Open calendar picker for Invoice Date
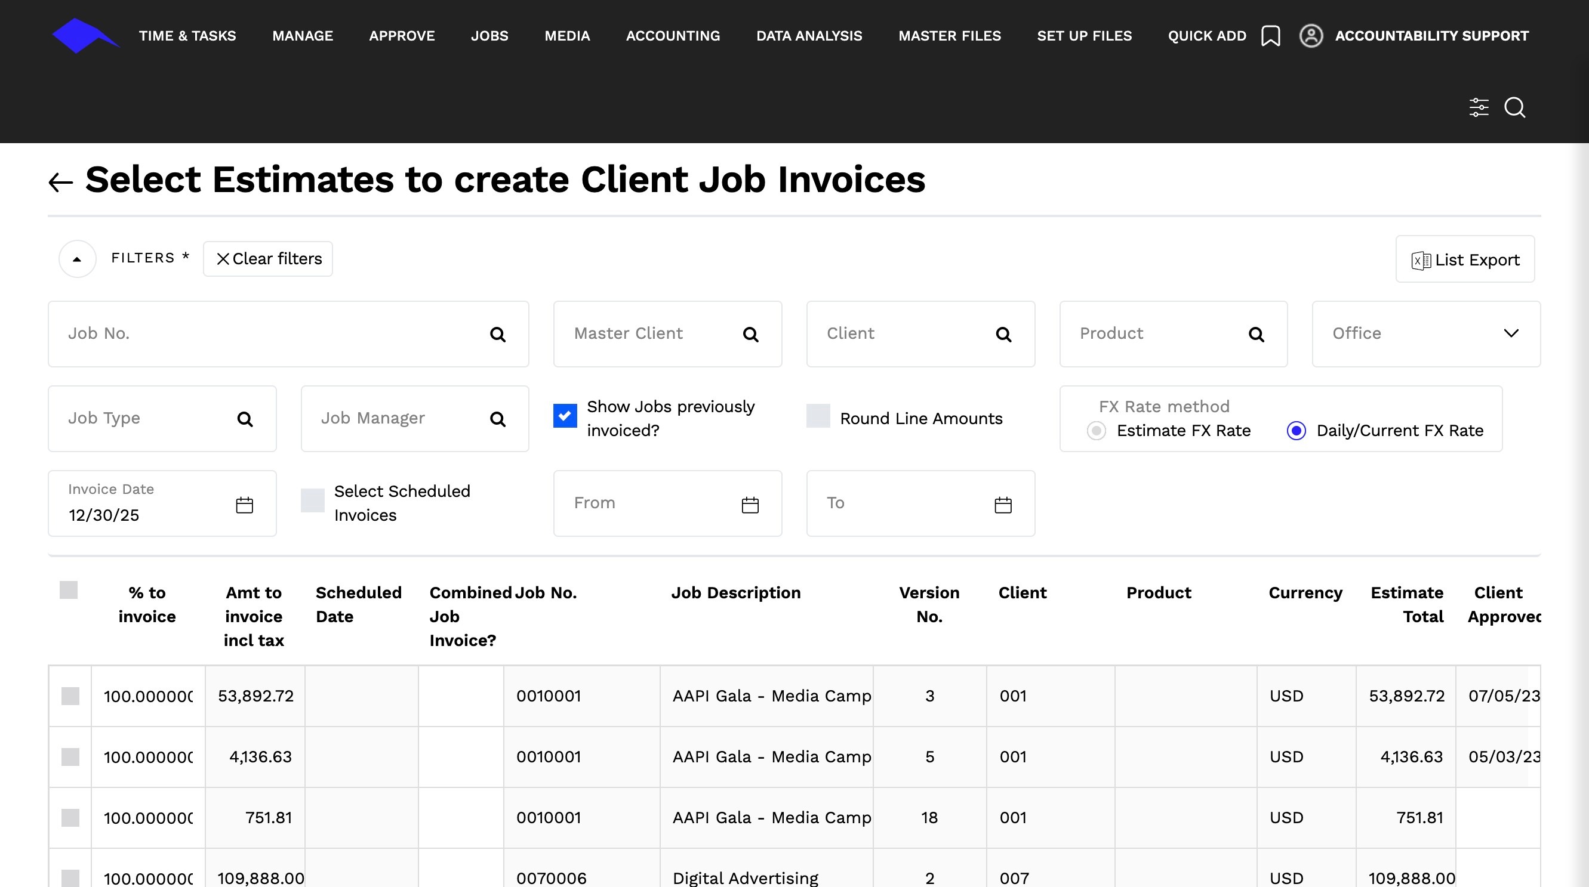The height and width of the screenshot is (887, 1589). click(x=244, y=505)
